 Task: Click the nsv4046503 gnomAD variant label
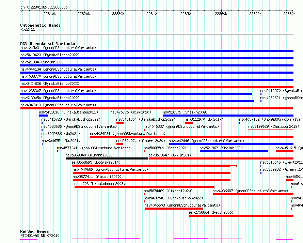pyautogui.click(x=182, y=205)
